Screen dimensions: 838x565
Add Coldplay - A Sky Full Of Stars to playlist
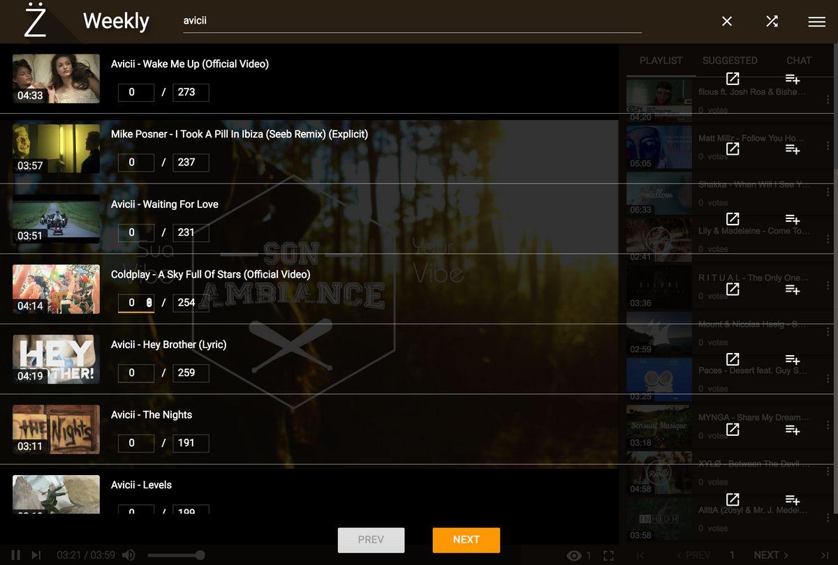tap(792, 289)
